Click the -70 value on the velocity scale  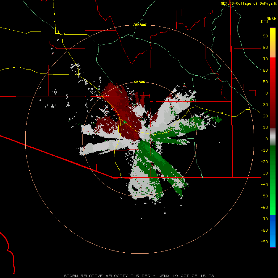[x=264, y=219]
